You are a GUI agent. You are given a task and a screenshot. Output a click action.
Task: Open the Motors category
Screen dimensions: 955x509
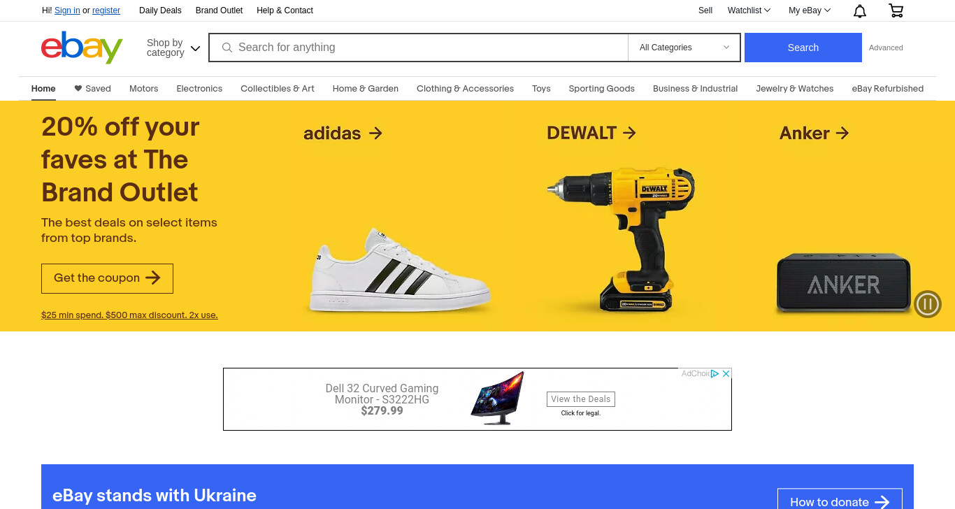[143, 89]
